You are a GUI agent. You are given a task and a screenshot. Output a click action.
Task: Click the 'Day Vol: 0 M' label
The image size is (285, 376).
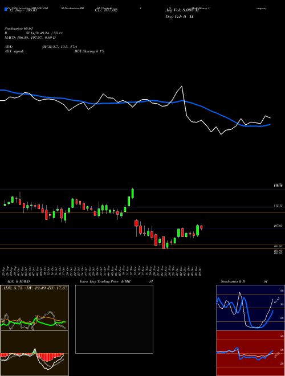click(x=179, y=17)
